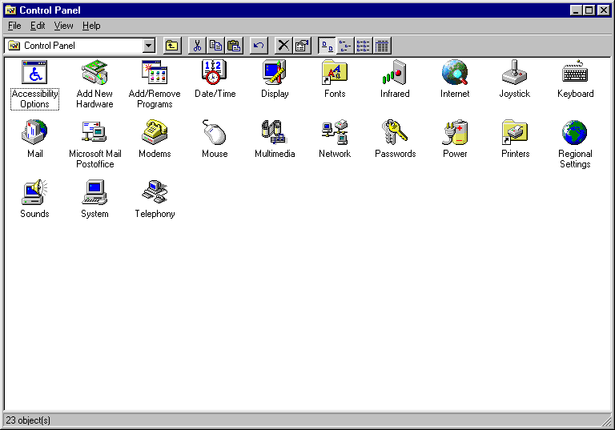Click the window resize grip corner
Viewport: 615px width, 430px height.
(x=607, y=421)
